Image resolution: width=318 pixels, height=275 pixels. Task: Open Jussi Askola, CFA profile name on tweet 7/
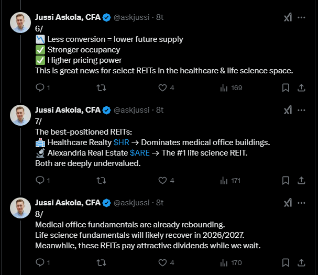[67, 110]
